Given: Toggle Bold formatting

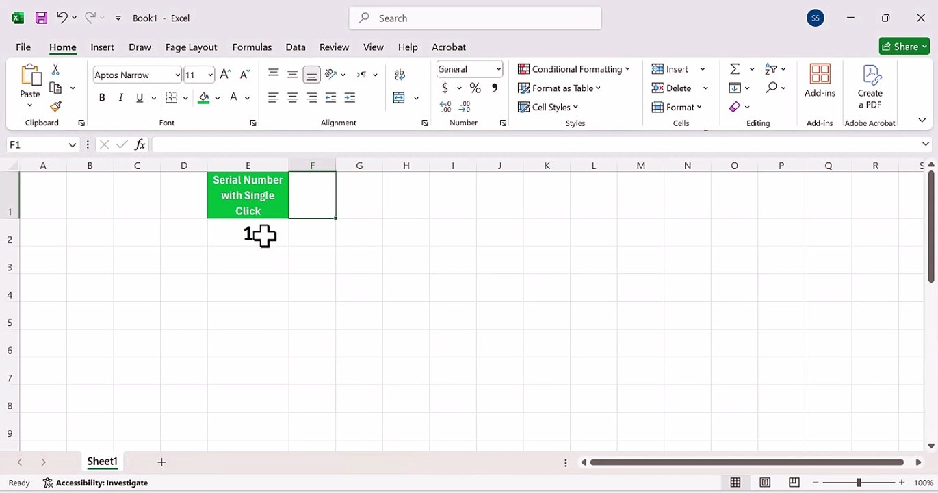Looking at the screenshot, I should (102, 98).
